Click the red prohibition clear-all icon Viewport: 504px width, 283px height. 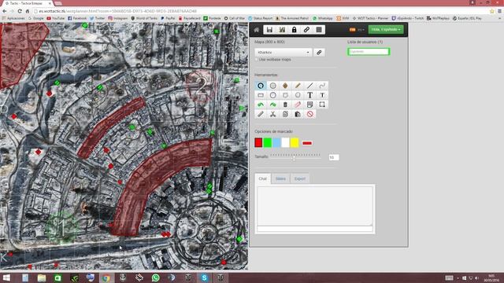coord(309,114)
